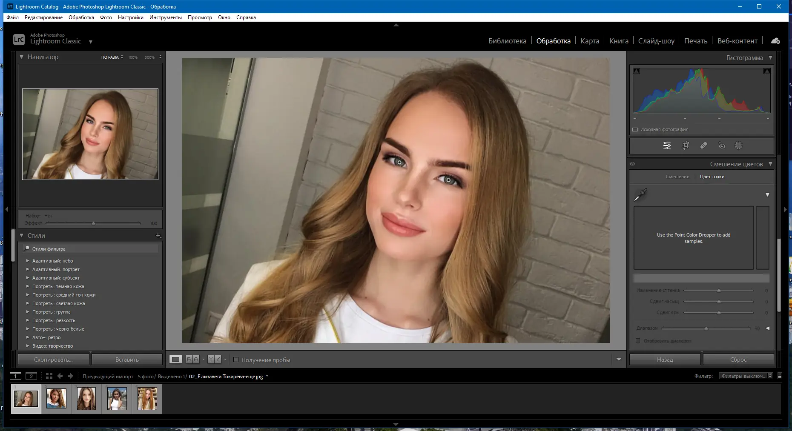792x431 pixels.
Task: Switch to the Библиотека module
Action: (507, 41)
